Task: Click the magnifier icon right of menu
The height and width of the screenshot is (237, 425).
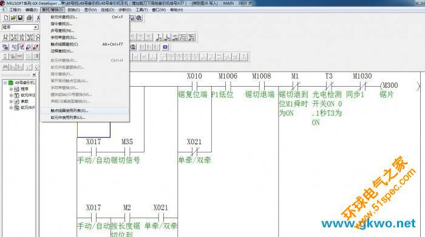Action: coord(139,18)
